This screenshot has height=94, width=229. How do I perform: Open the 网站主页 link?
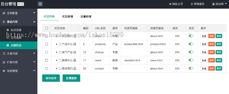pyautogui.click(x=176, y=4)
